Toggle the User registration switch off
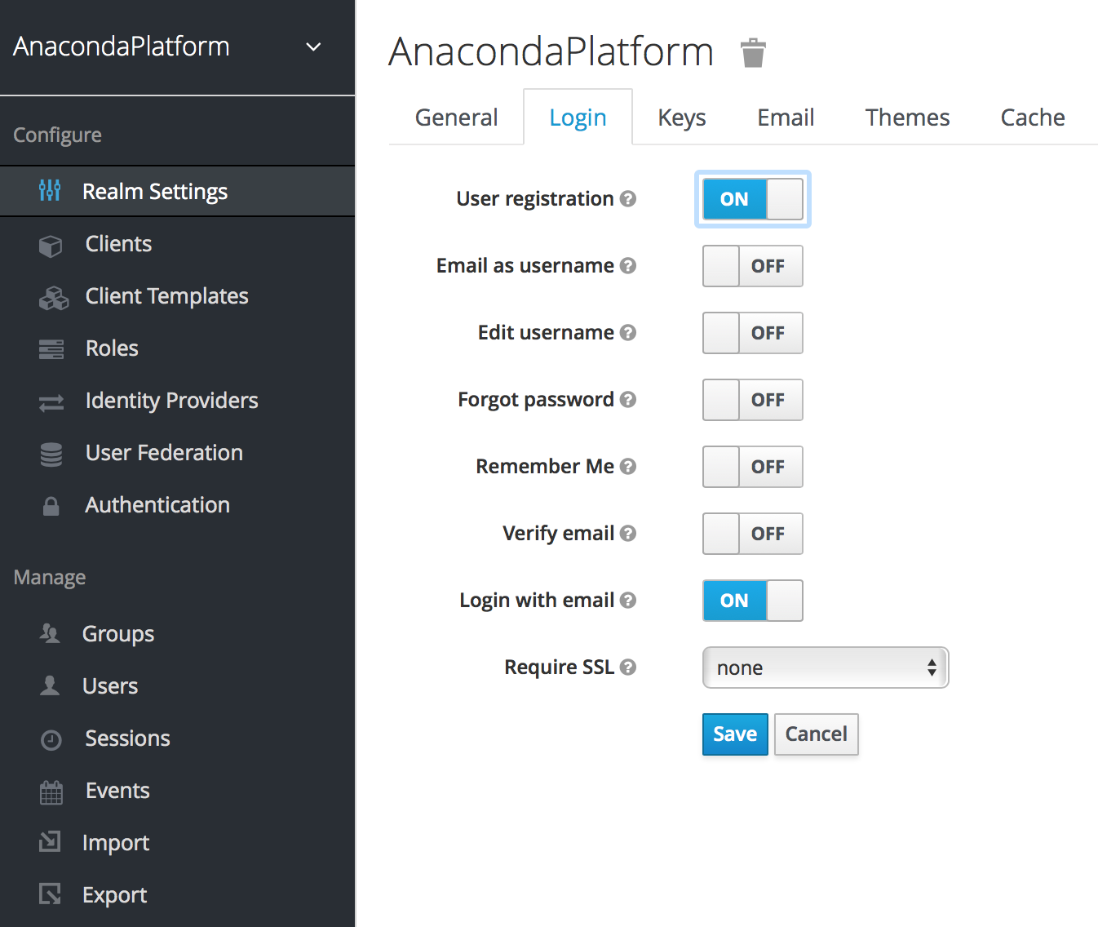Image resolution: width=1098 pixels, height=927 pixels. [753, 199]
